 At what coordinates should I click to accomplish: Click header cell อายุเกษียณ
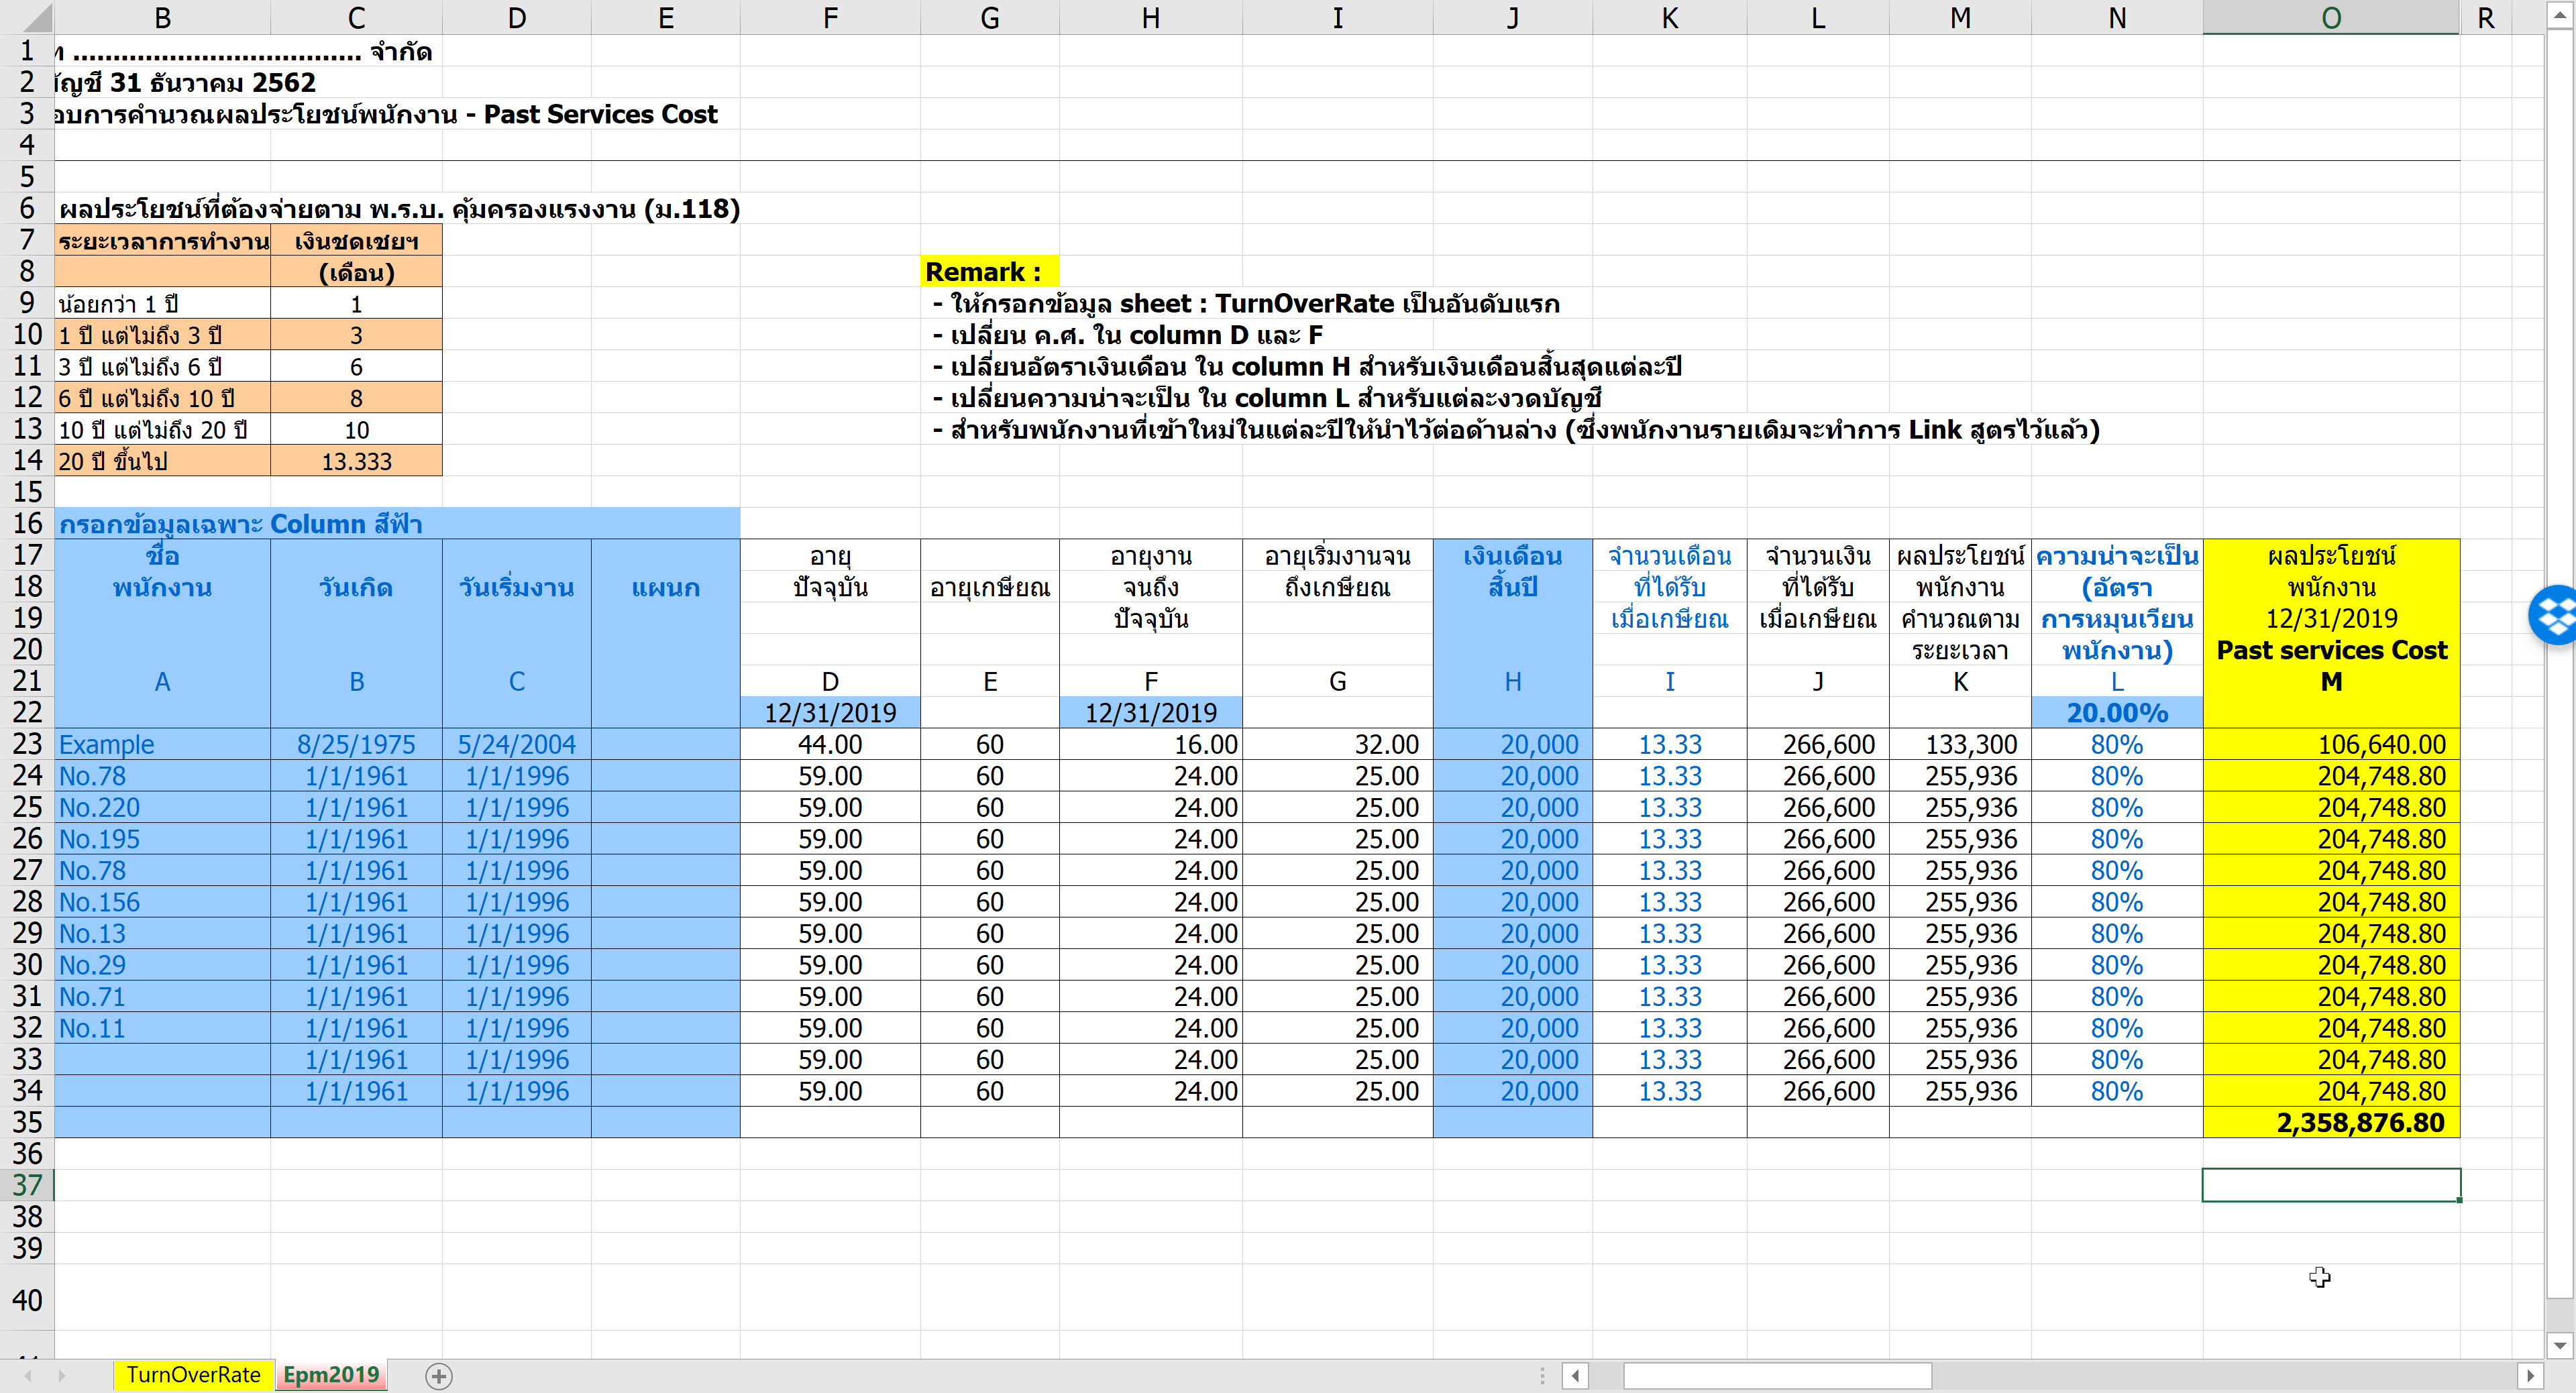(x=990, y=587)
